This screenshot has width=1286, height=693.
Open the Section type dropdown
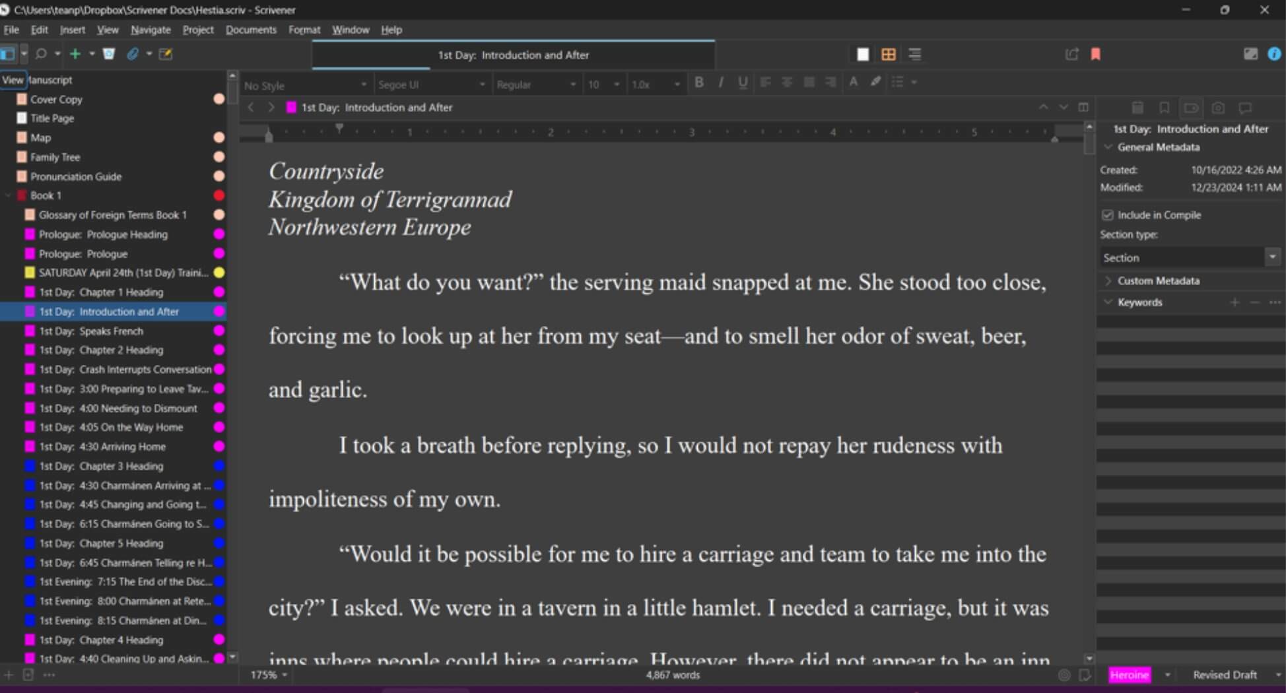tap(1272, 257)
